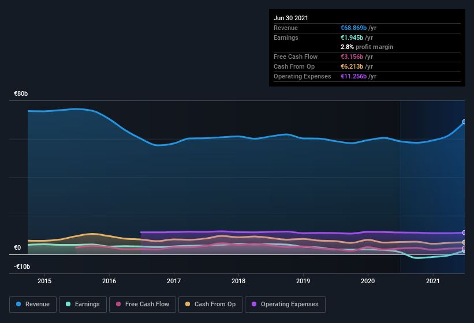The height and width of the screenshot is (323, 474).
Task: Click the €80b y-axis label
Action: (x=21, y=93)
